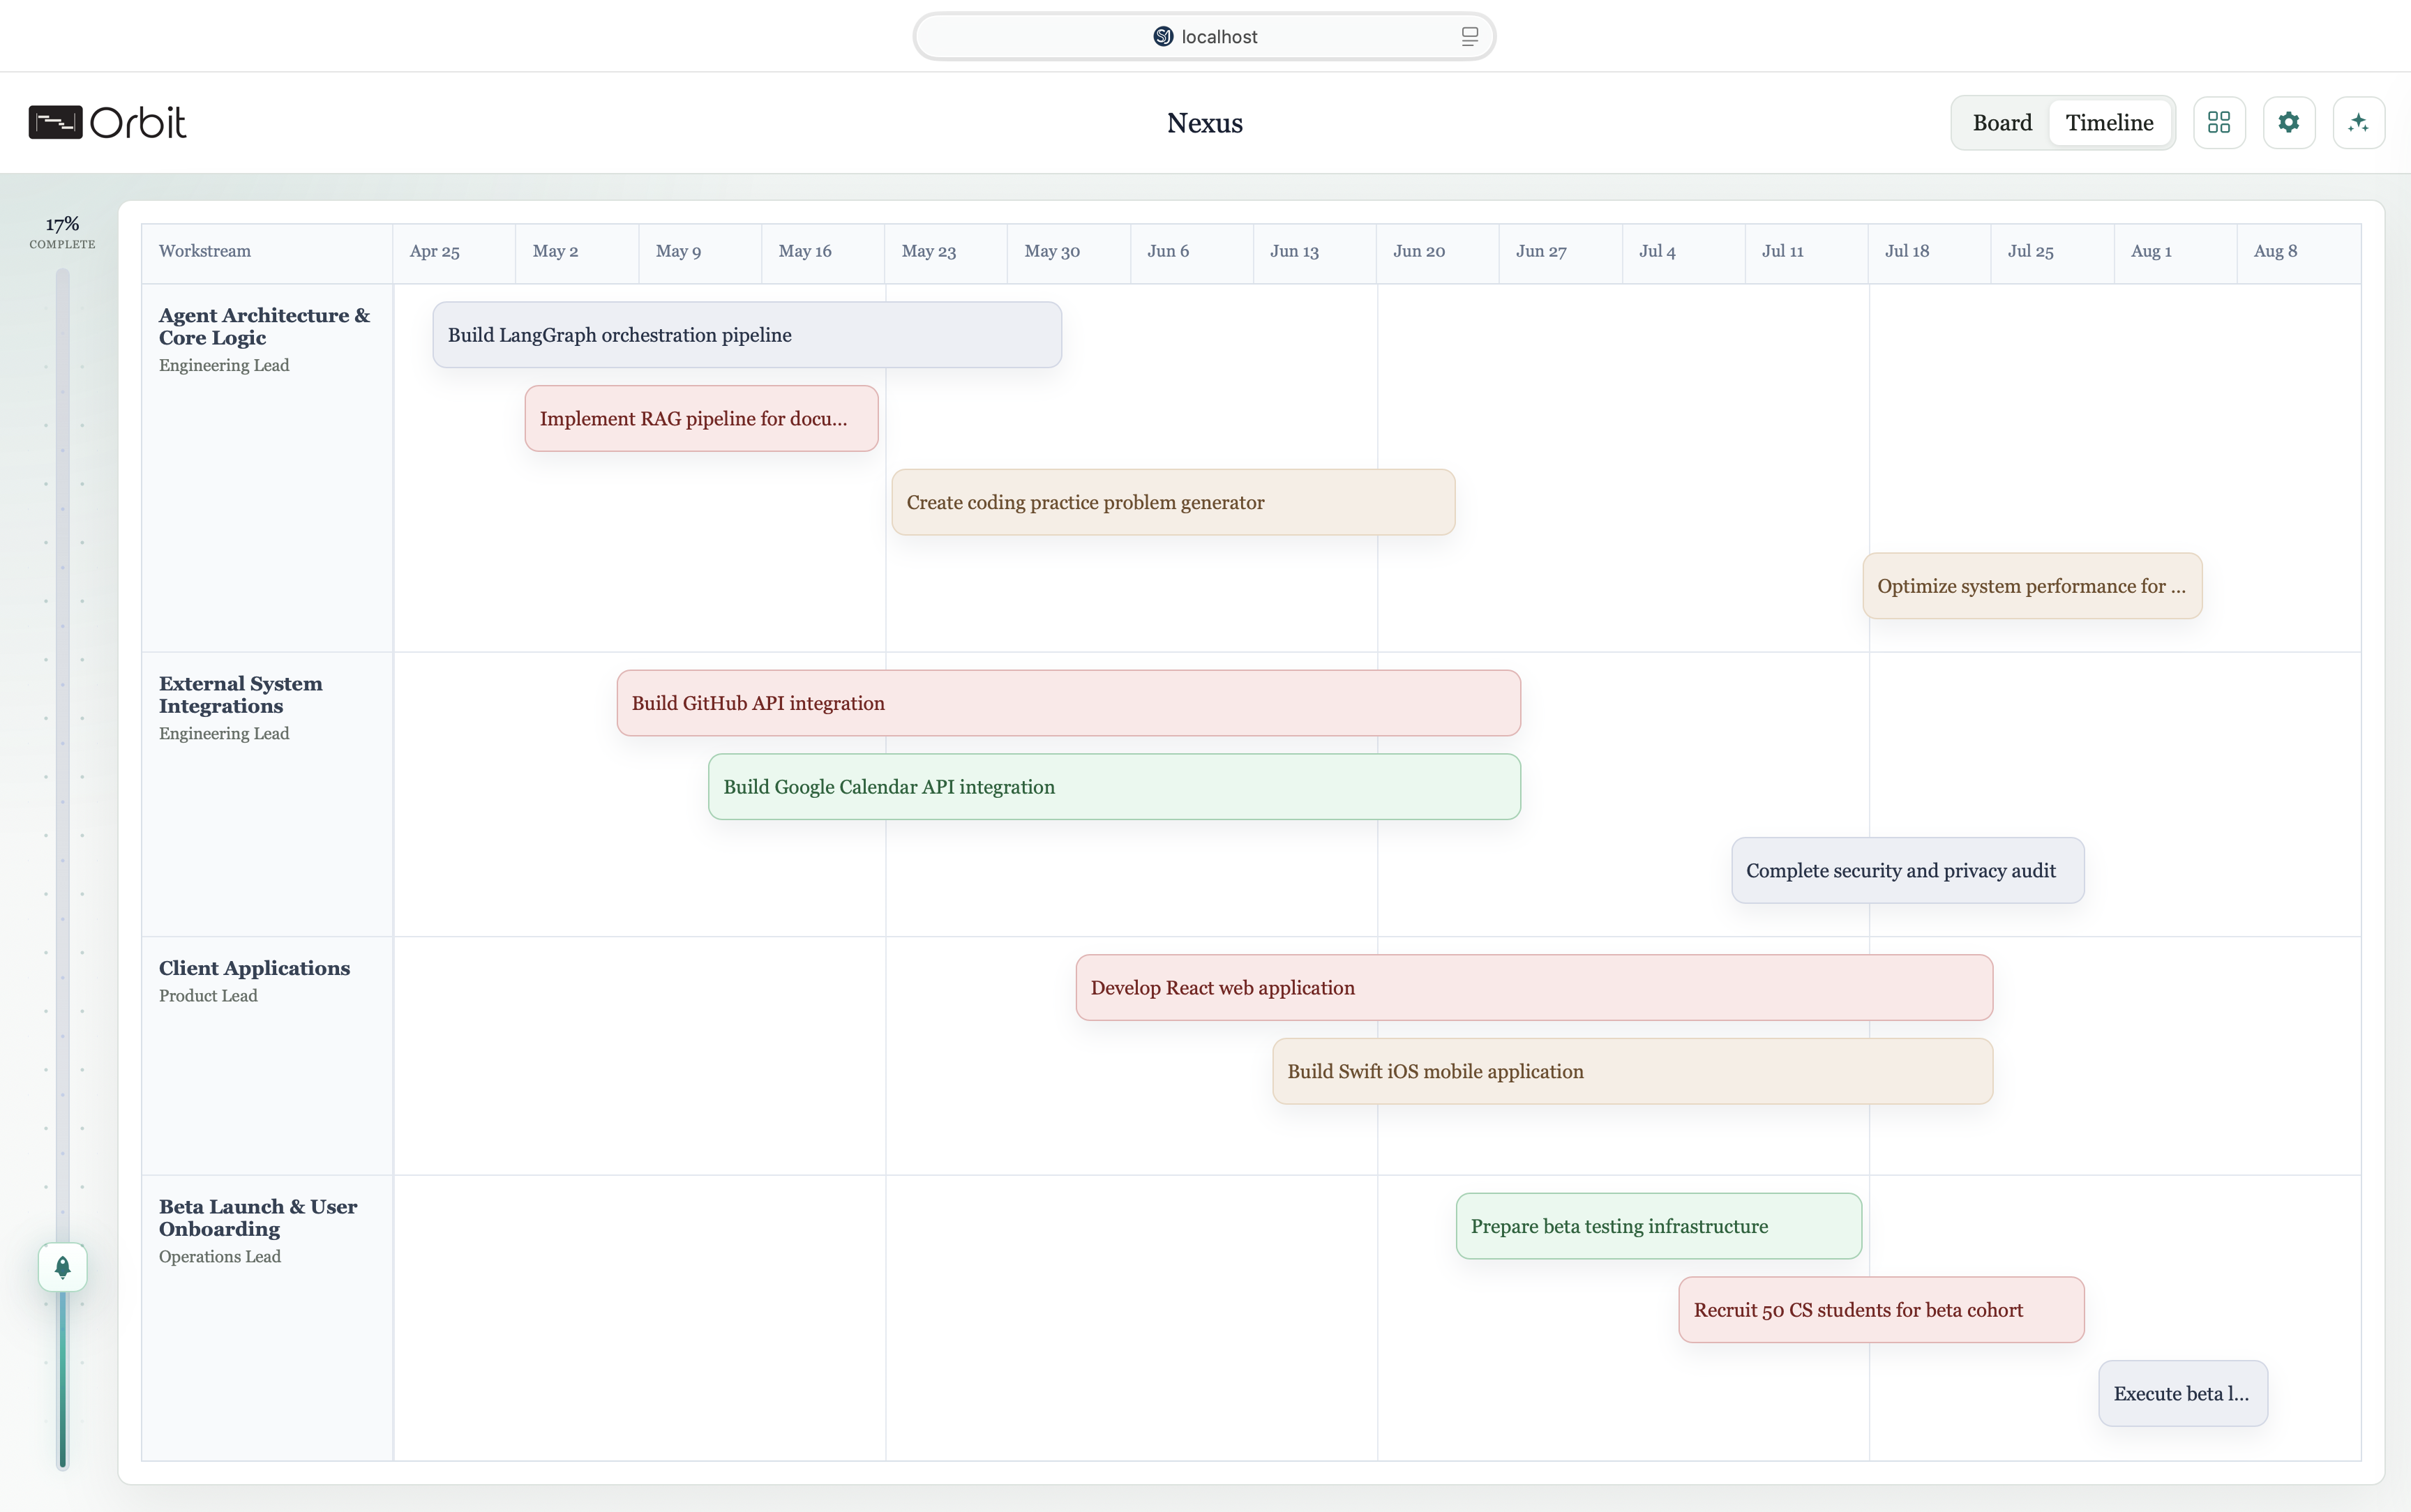Click the reader icon in address bar

[x=1469, y=37]
